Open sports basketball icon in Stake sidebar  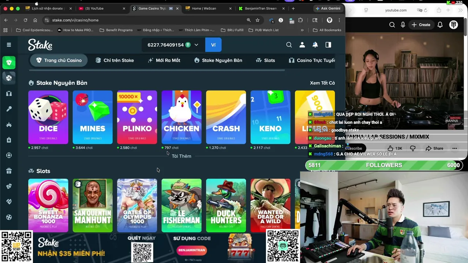9,78
